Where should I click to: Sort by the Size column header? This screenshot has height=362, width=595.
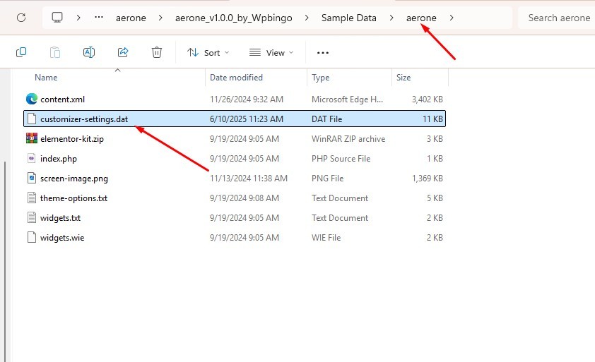(403, 78)
